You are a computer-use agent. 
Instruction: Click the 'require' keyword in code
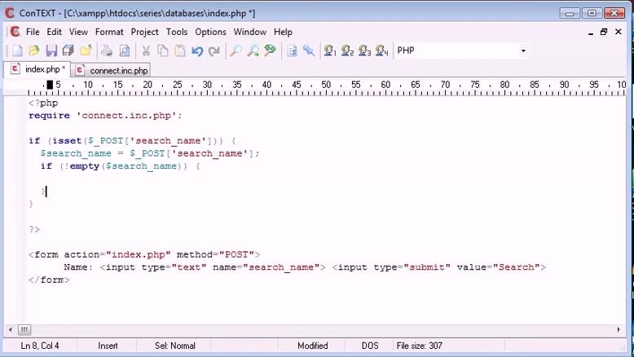[50, 116]
